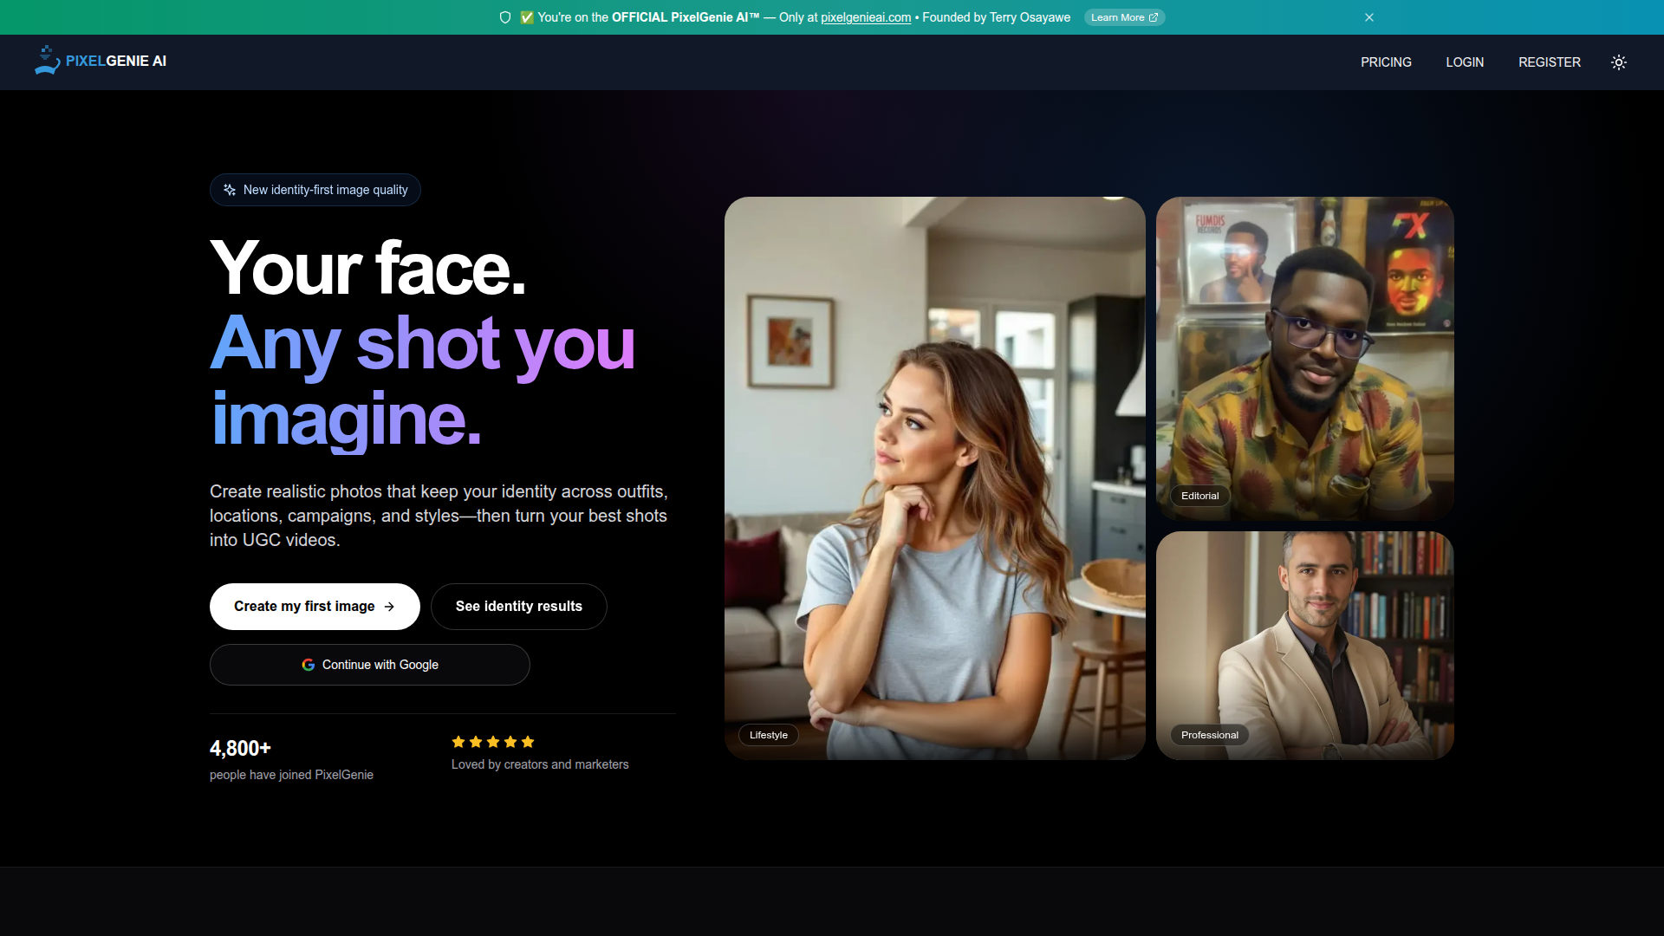Screen dimensions: 1664x936
Task: Click Continue with Google button
Action: [x=370, y=665]
